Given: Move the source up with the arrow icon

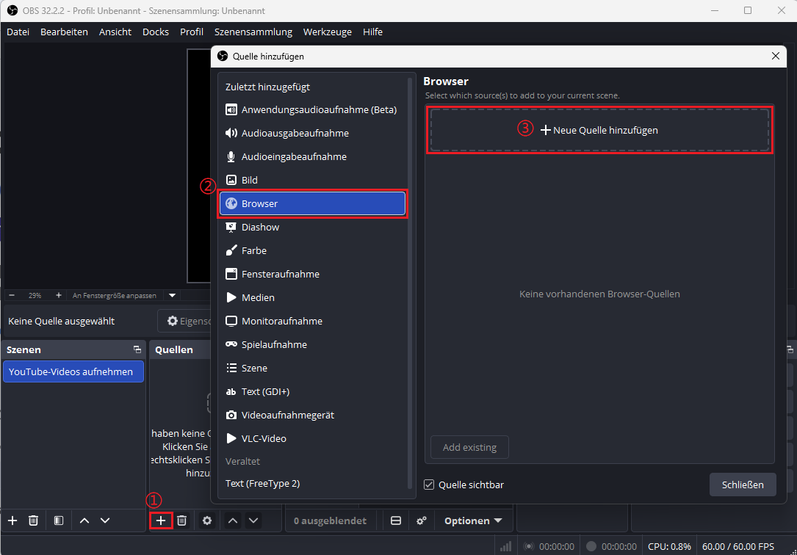Looking at the screenshot, I should coord(233,520).
